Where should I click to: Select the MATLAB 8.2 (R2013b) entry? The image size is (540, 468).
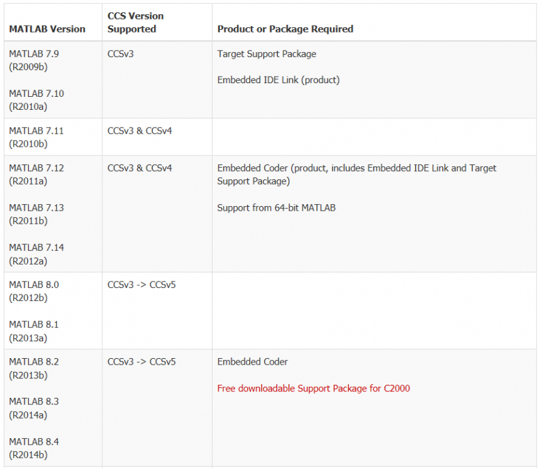click(34, 369)
